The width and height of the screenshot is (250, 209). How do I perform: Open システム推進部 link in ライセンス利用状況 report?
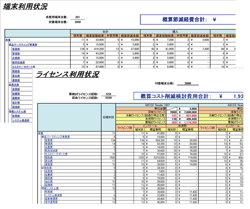53,195
